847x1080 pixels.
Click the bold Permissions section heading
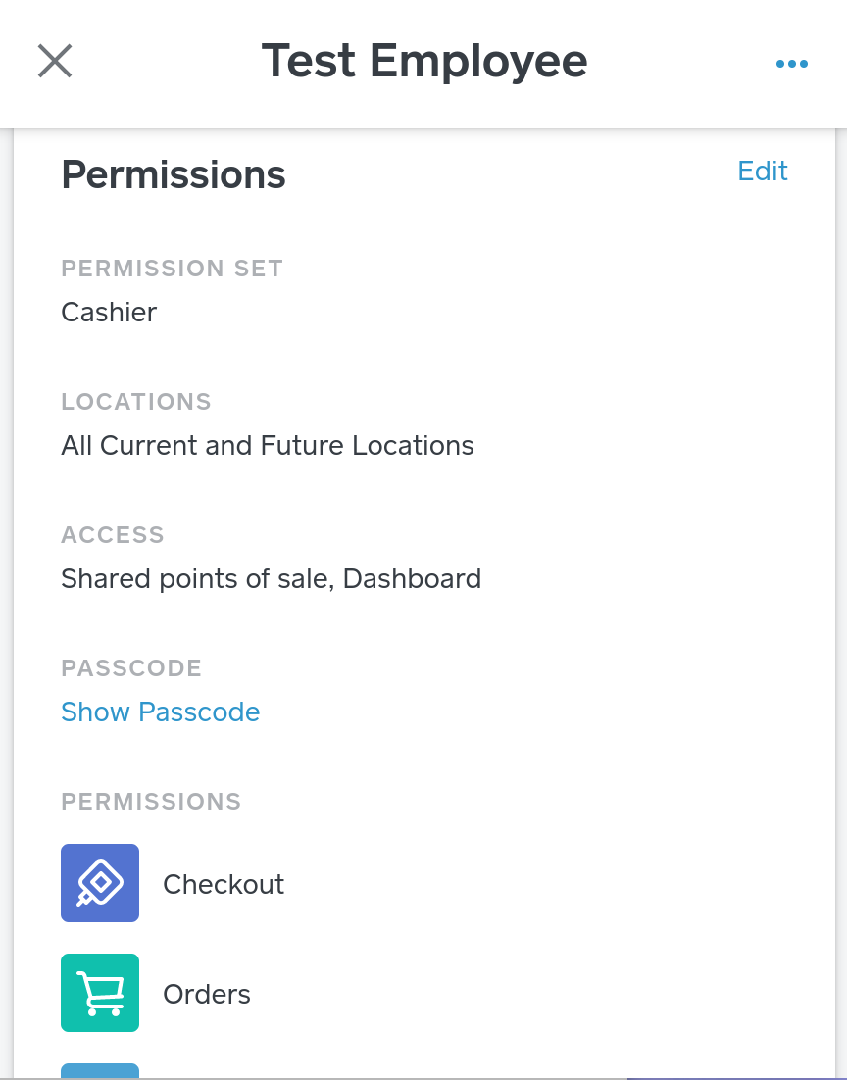174,175
